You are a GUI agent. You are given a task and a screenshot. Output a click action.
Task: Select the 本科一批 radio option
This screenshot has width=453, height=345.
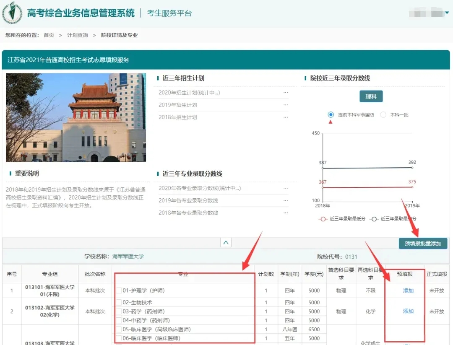[383, 115]
